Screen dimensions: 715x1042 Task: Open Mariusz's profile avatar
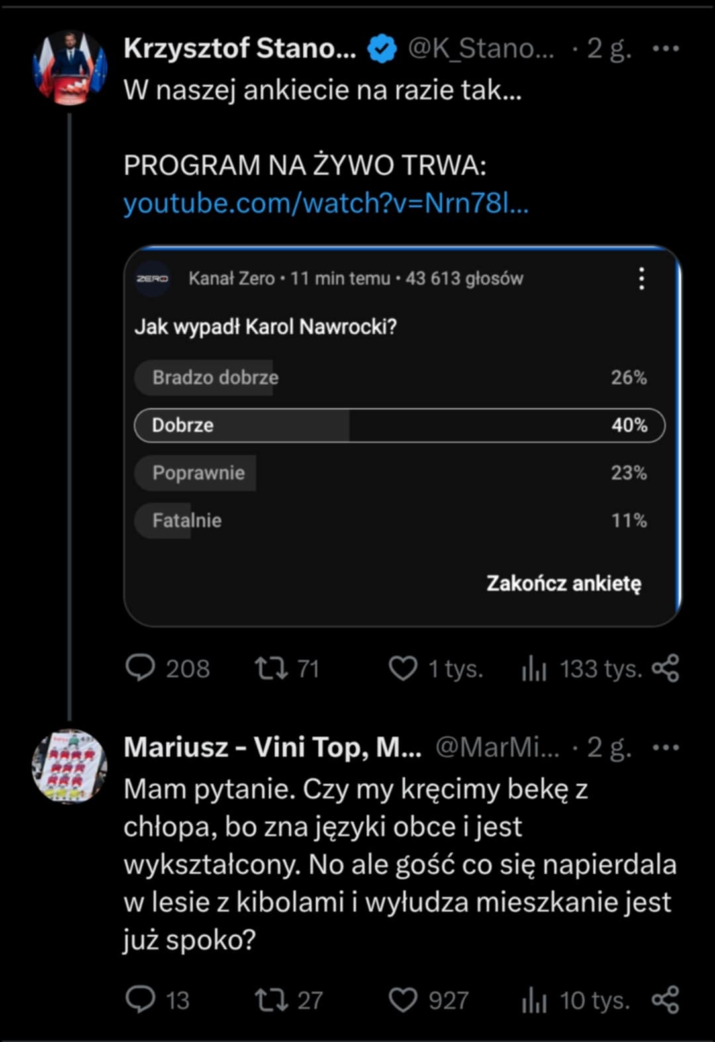70,767
